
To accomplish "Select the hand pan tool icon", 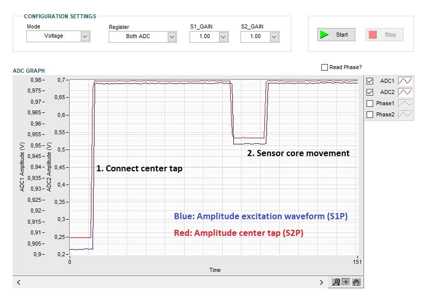I will tap(356, 282).
